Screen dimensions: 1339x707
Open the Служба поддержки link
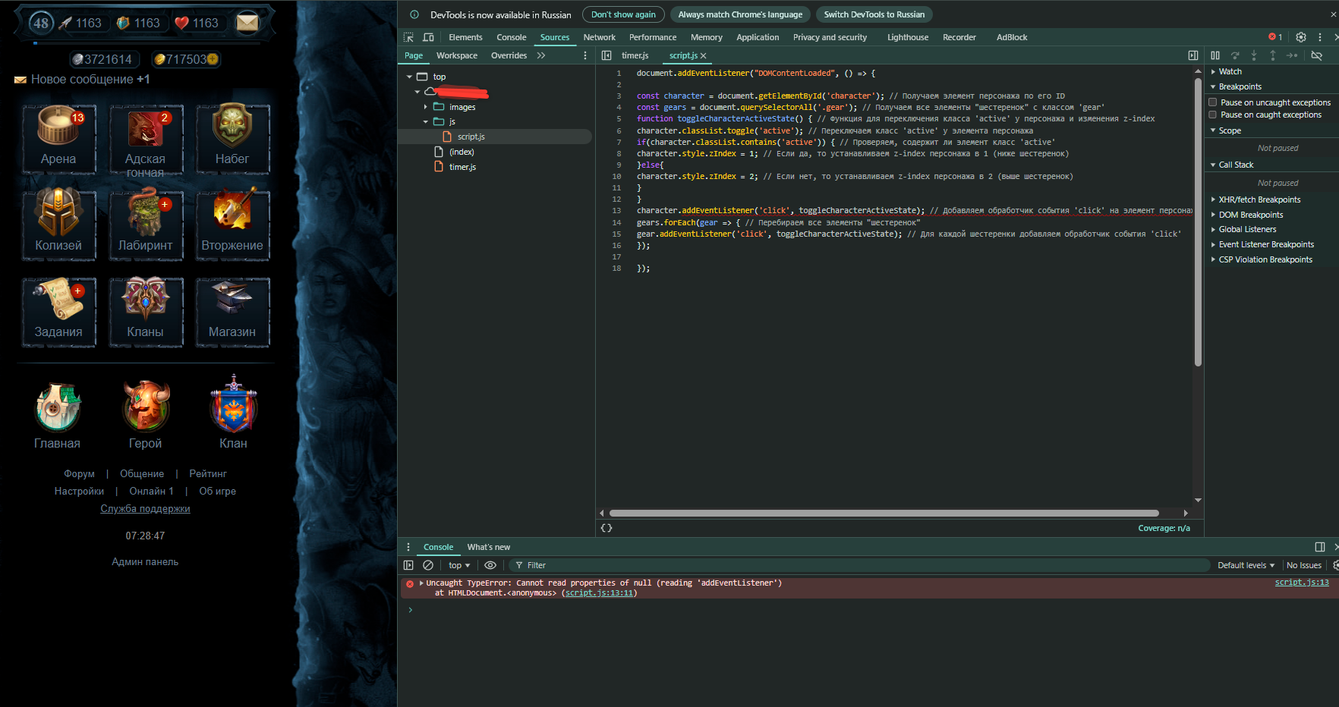[145, 509]
